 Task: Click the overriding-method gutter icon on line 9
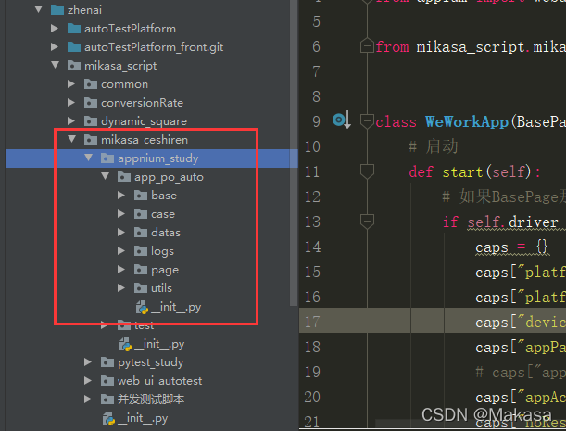point(342,120)
